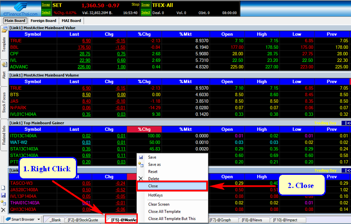
Task: Select CPF symbol in MostActive Value table
Action: click(x=14, y=54)
